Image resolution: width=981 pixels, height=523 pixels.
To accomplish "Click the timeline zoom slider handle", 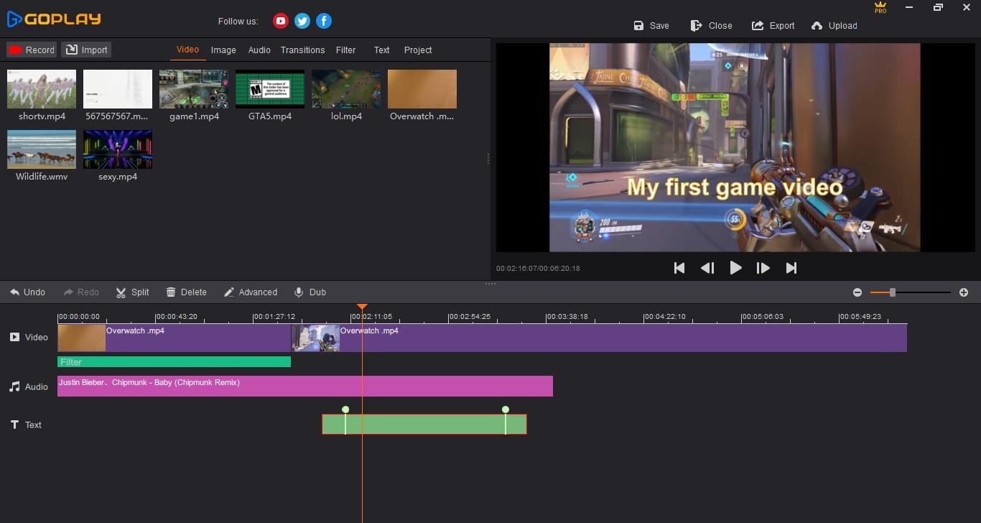I will 893,292.
